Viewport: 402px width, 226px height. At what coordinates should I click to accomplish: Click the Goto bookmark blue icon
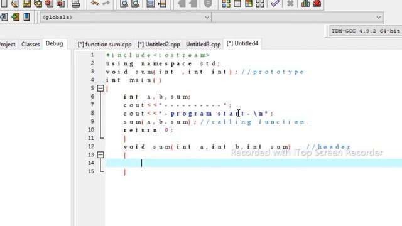26,17
